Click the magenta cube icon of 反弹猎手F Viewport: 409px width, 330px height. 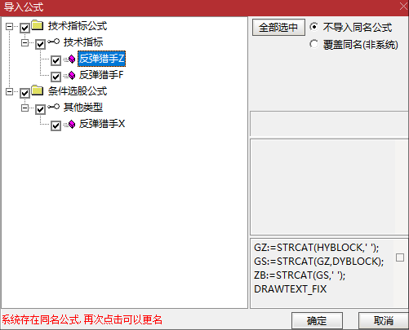(x=72, y=75)
